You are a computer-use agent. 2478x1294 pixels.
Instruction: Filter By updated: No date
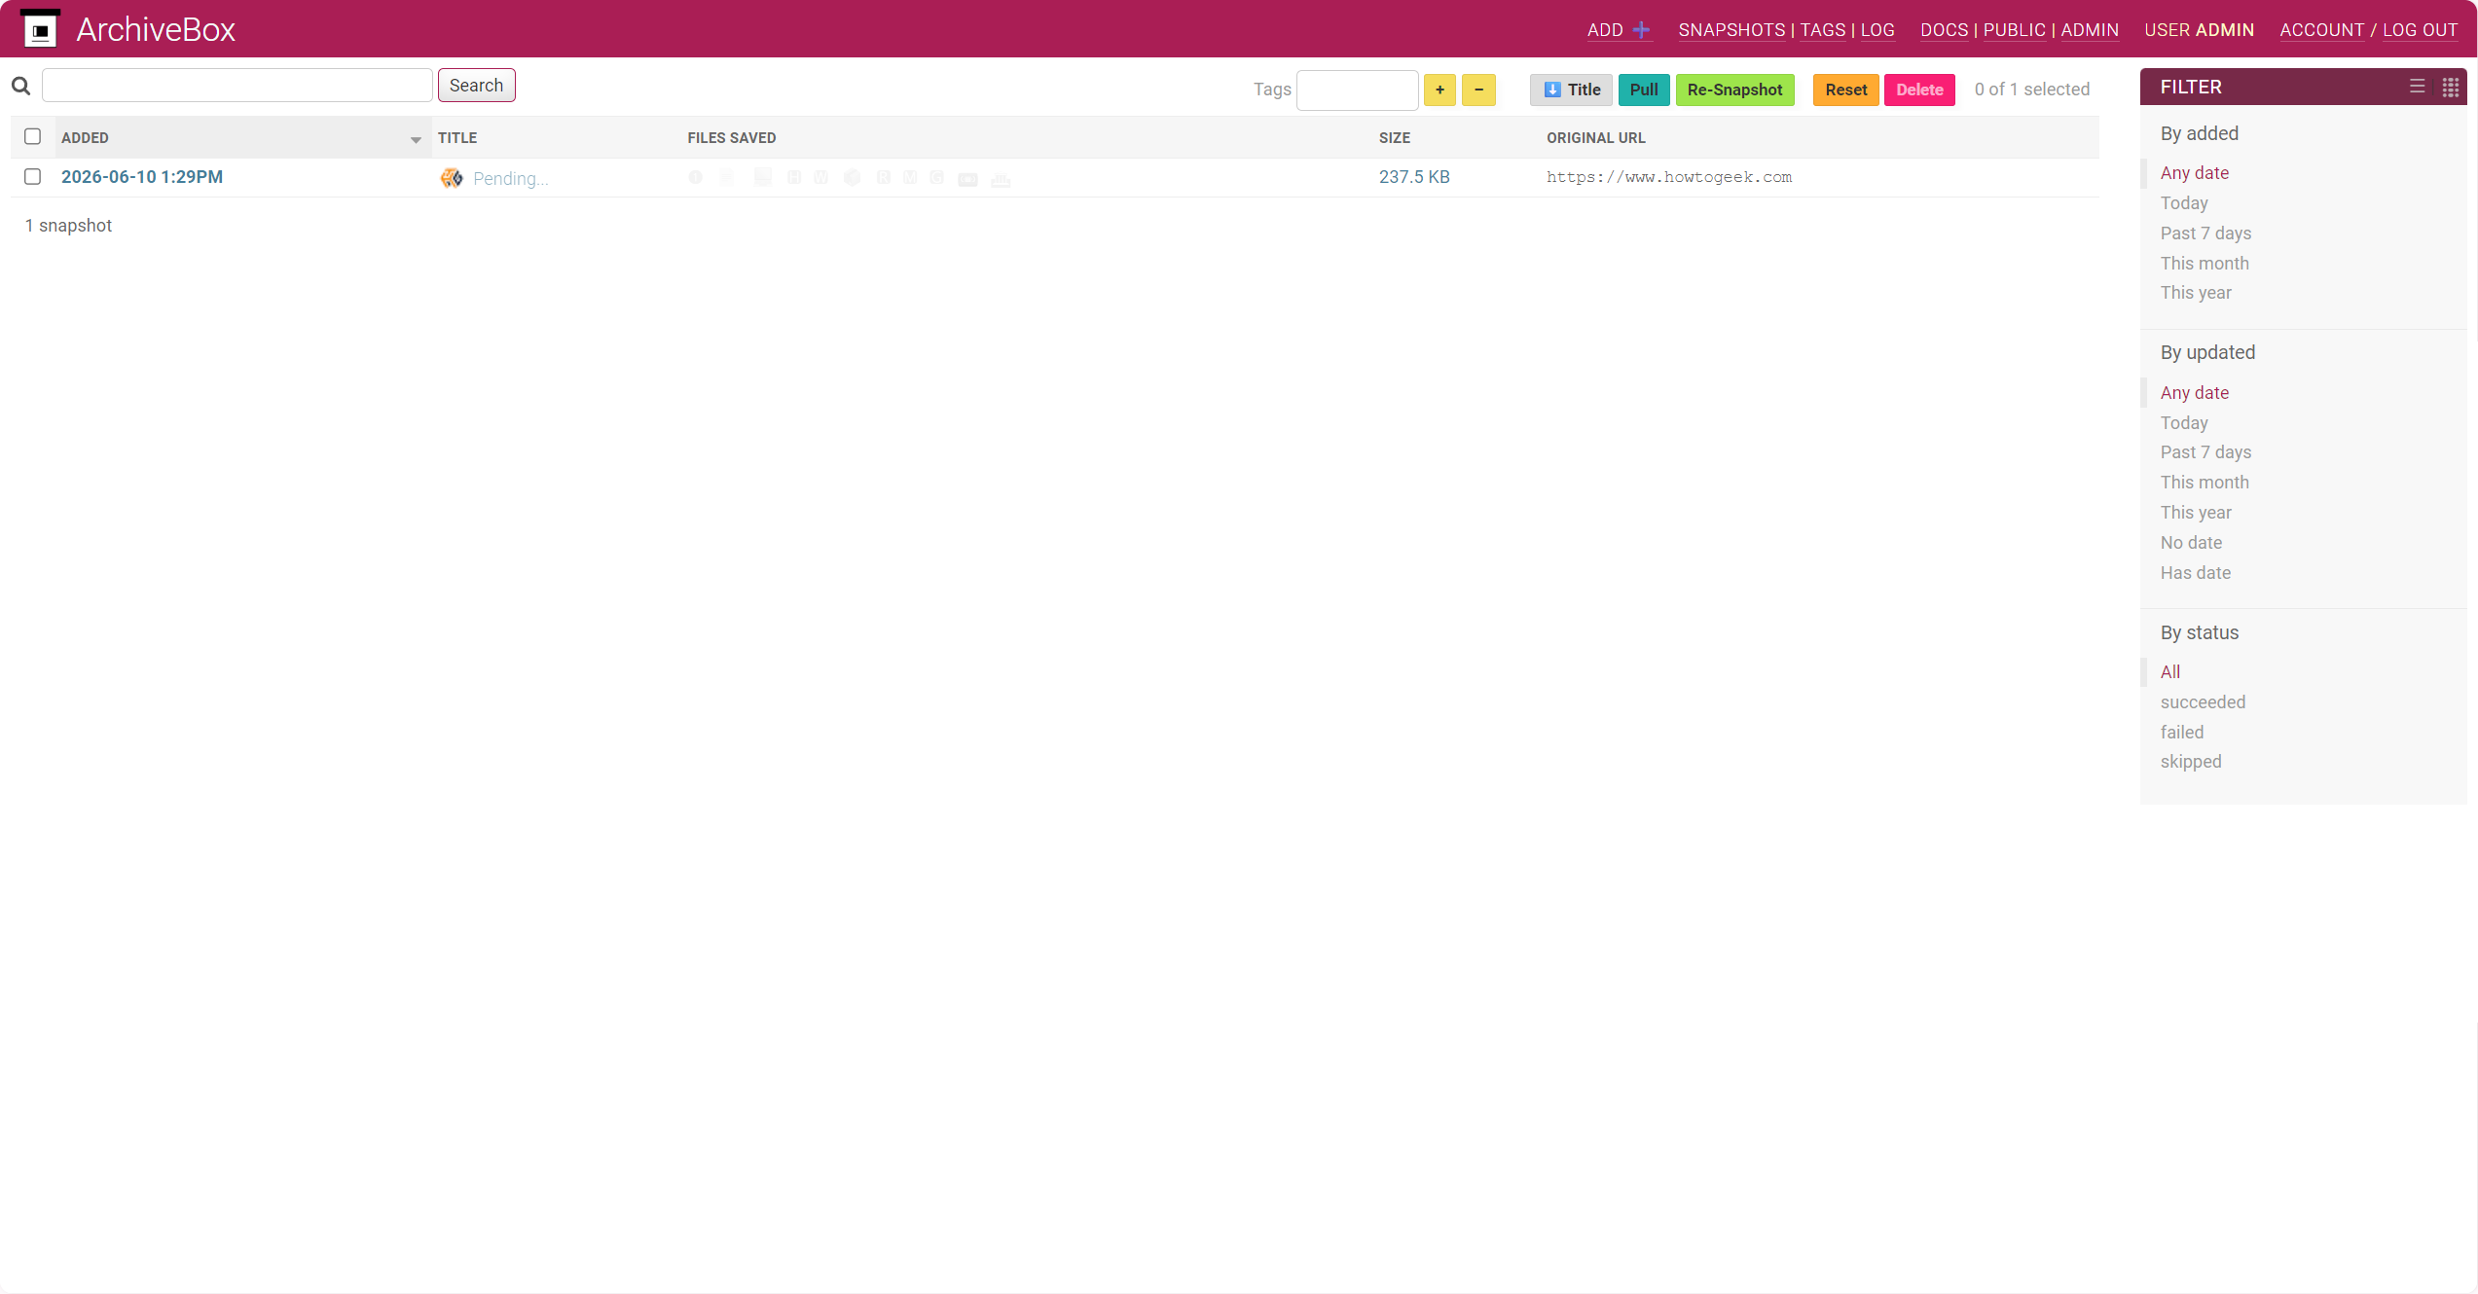pos(2191,543)
